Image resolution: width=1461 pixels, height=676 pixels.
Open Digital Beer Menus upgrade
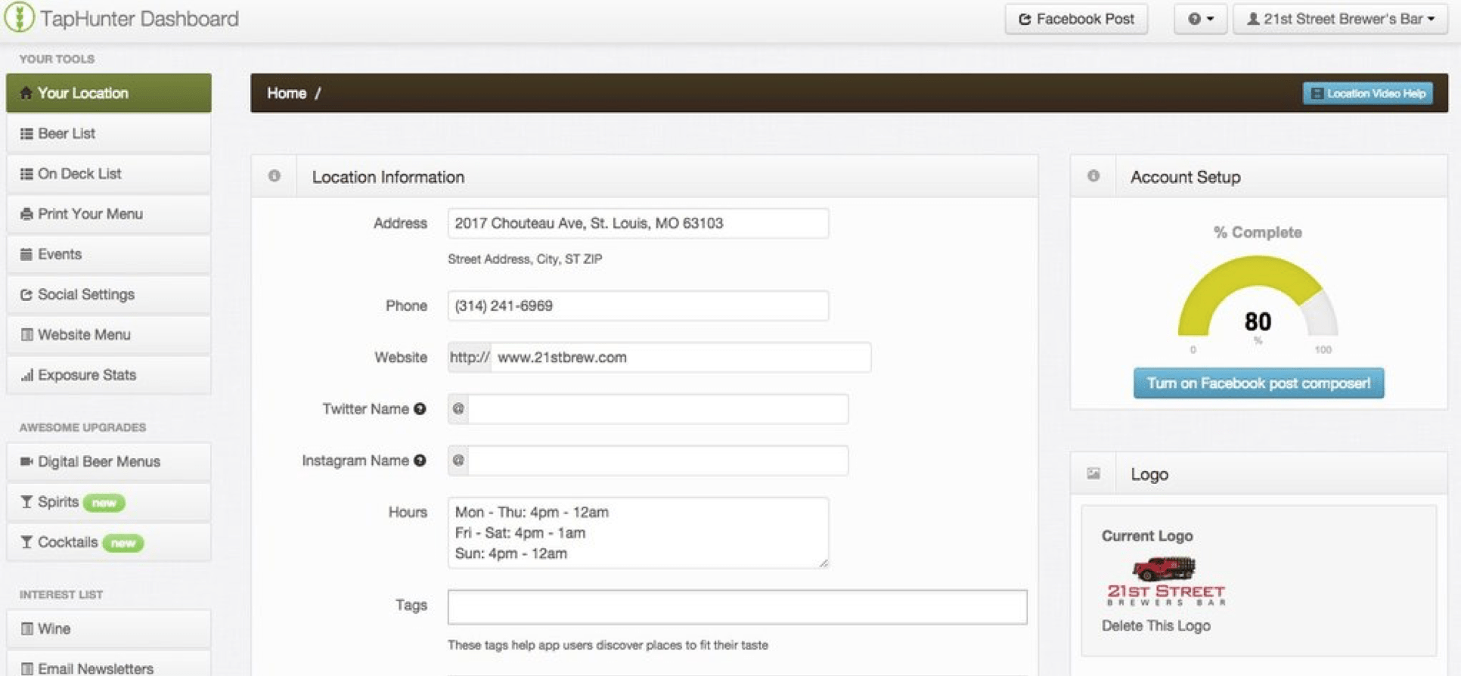point(109,461)
